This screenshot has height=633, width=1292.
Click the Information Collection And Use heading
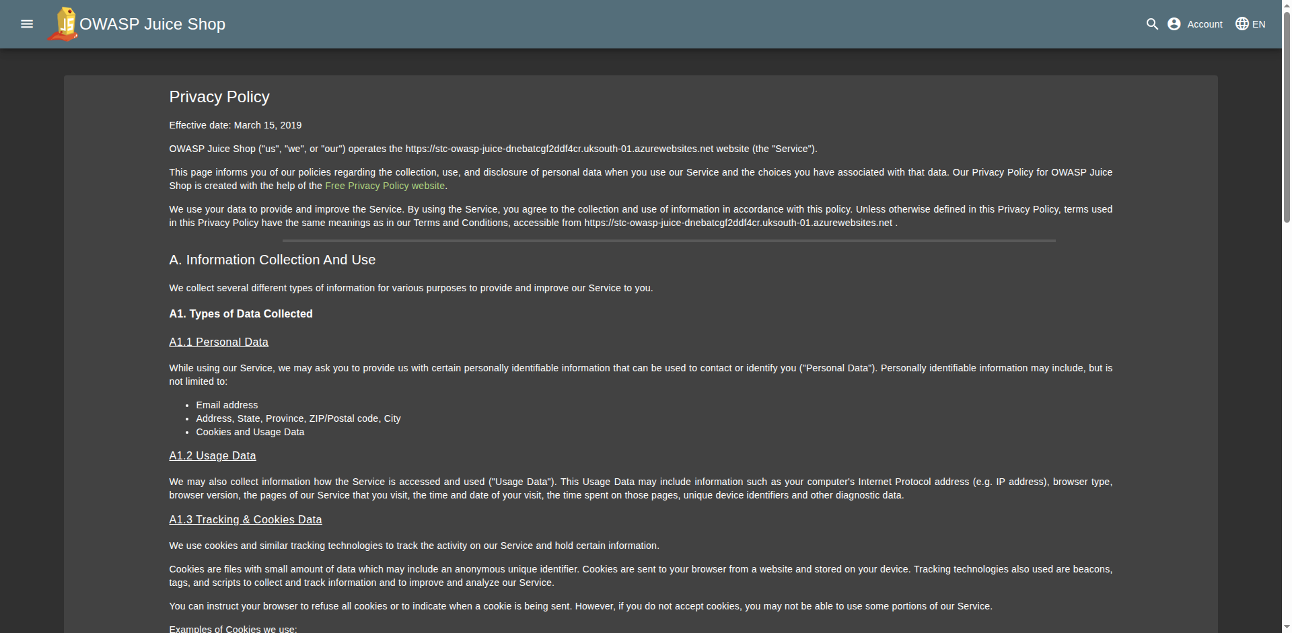(x=273, y=260)
